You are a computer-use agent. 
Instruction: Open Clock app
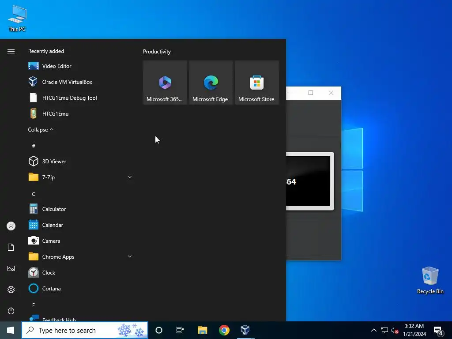click(80, 272)
